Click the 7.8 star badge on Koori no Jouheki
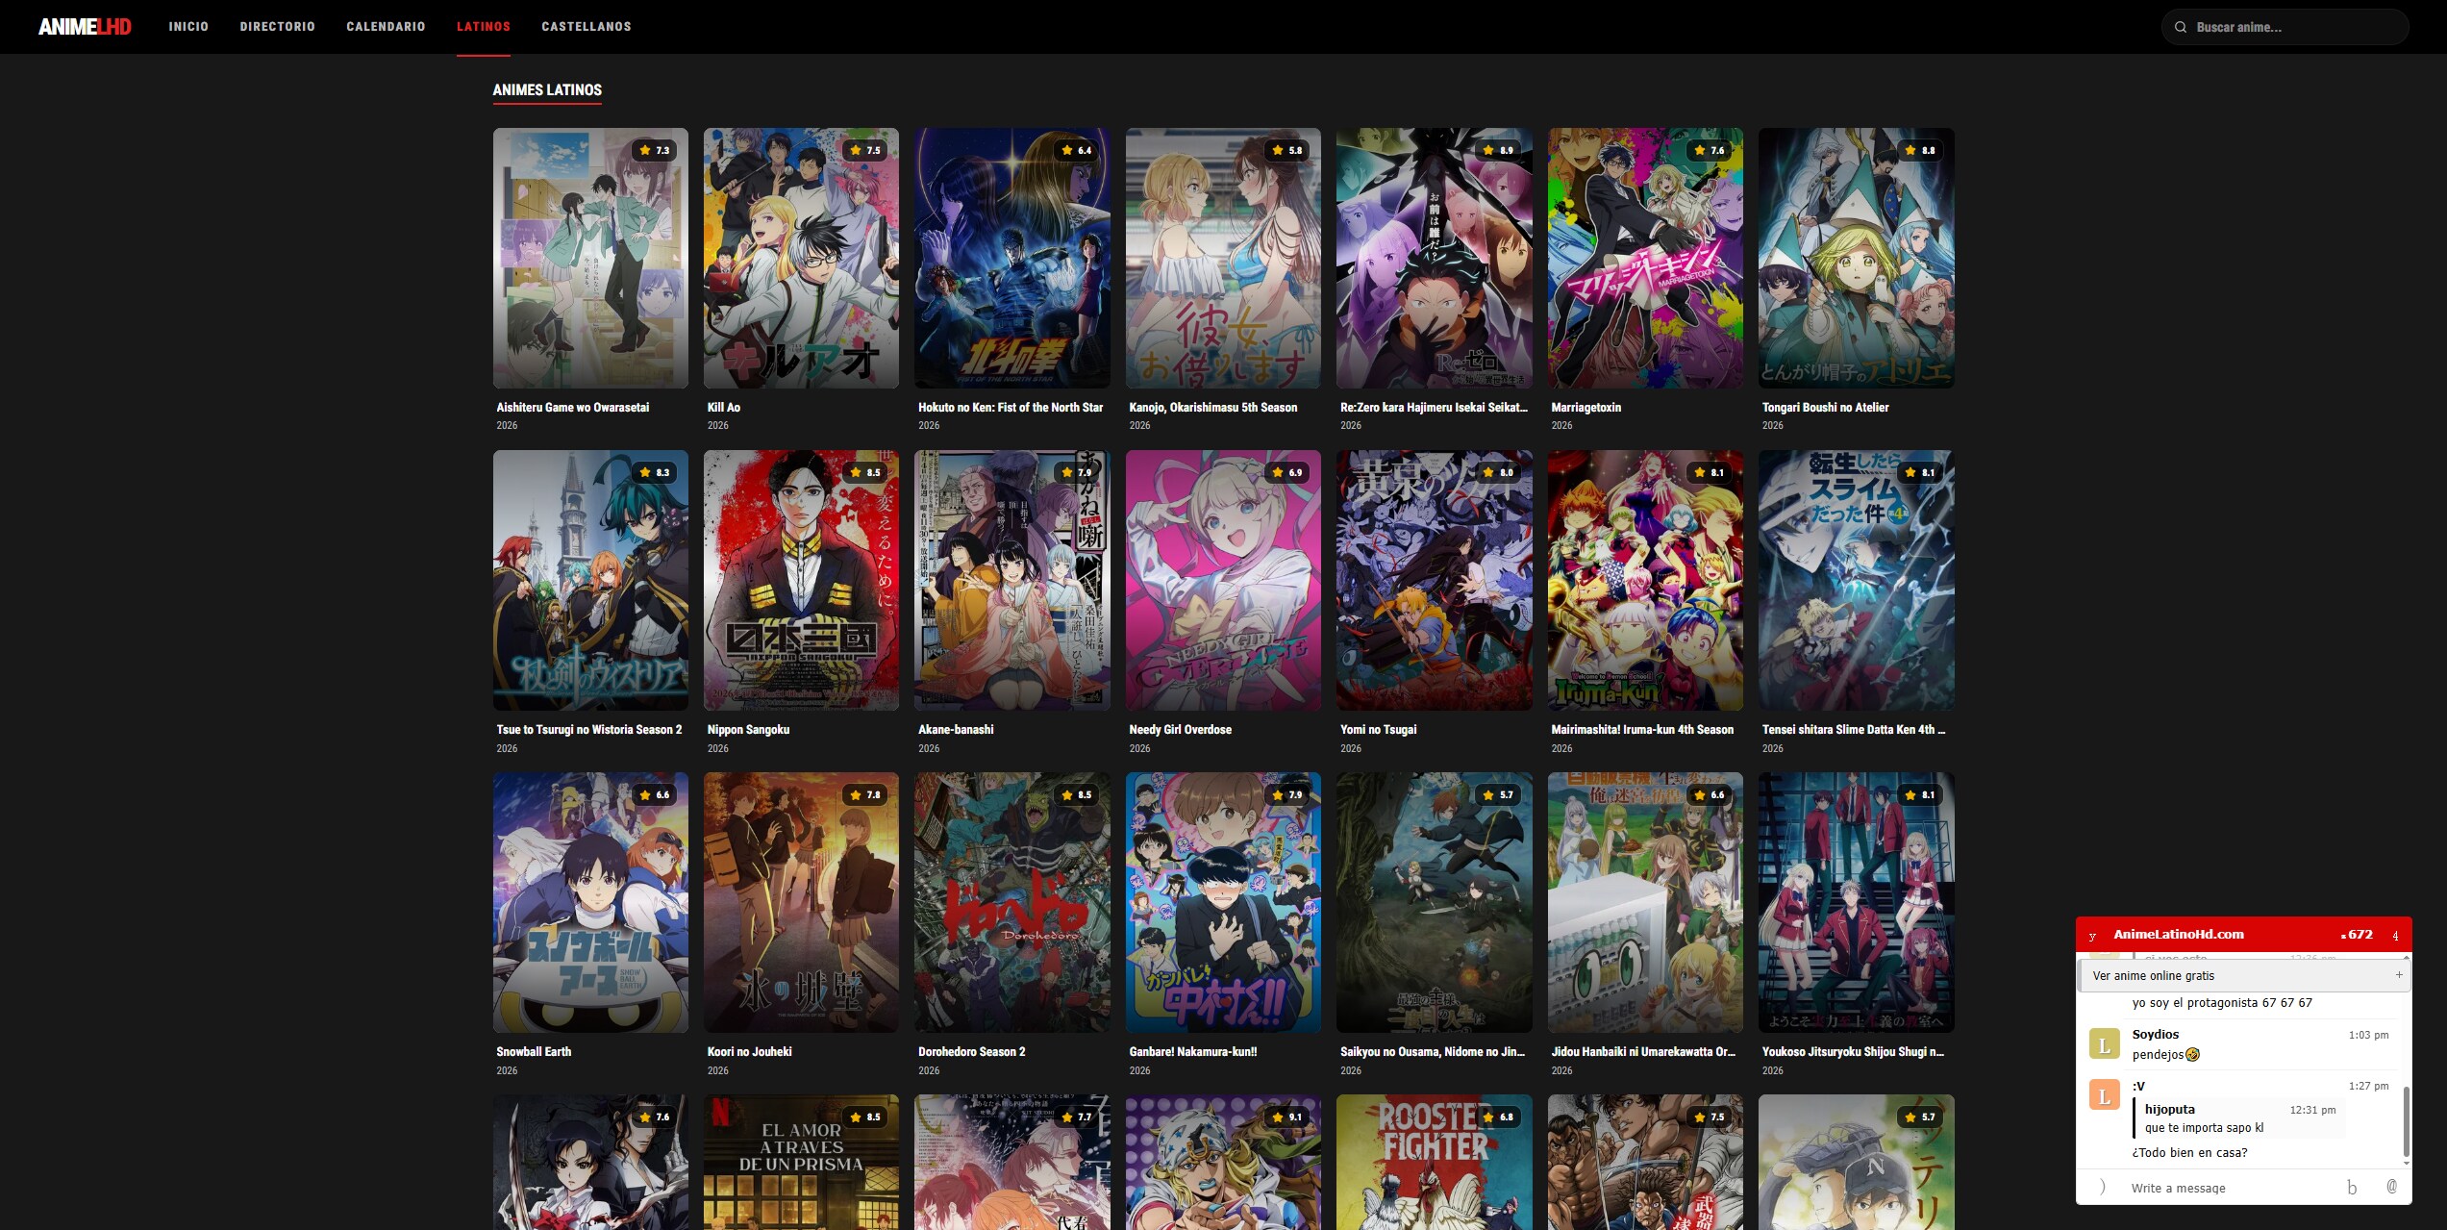2447x1230 pixels. pyautogui.click(x=865, y=794)
